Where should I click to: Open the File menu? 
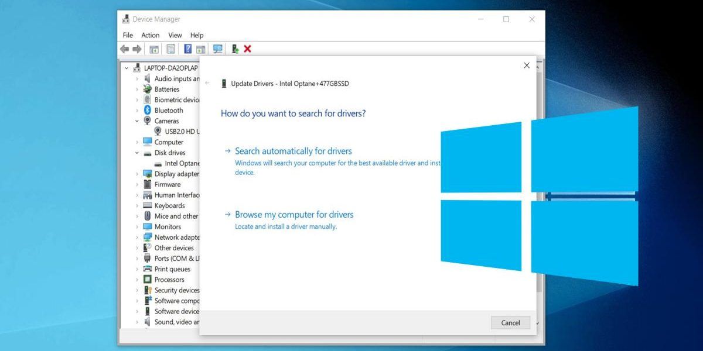[x=128, y=35]
